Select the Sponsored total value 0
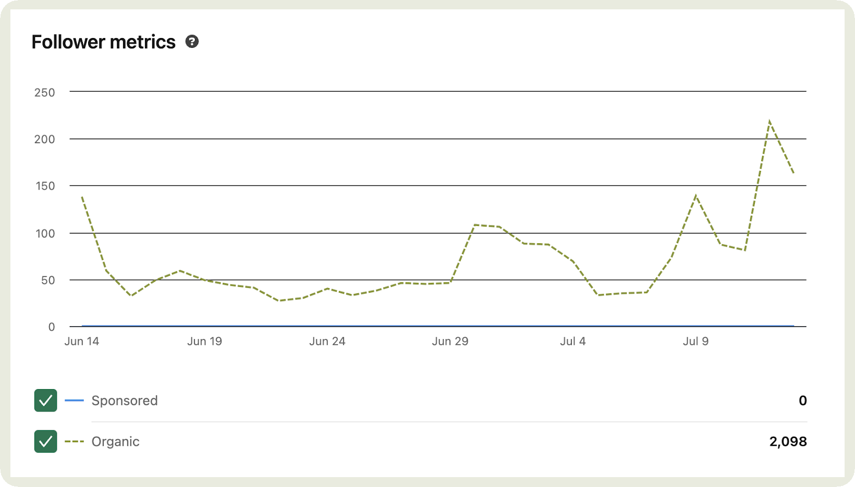This screenshot has width=855, height=487. [x=802, y=401]
